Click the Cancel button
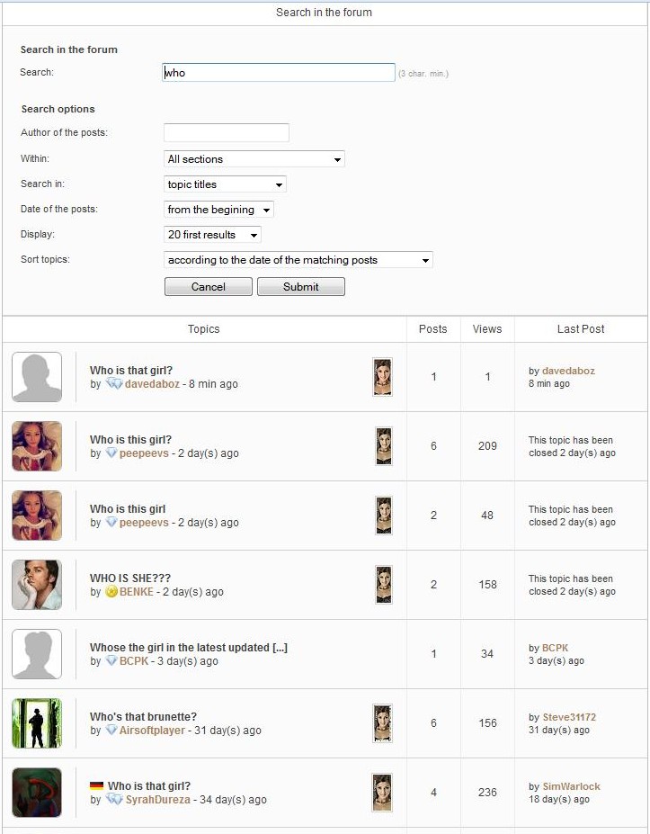The width and height of the screenshot is (650, 834). coord(209,287)
